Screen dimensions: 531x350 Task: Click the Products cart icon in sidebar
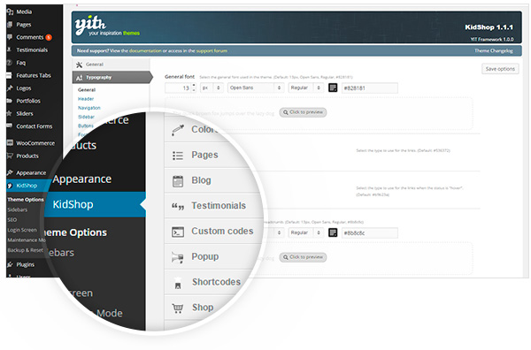(x=10, y=156)
